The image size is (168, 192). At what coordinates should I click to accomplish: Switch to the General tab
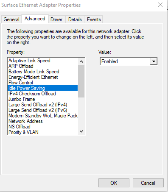click(x=11, y=19)
